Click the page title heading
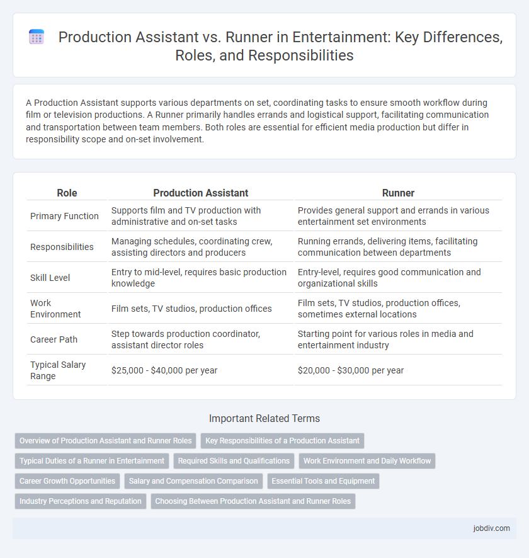529x558 pixels. [280, 46]
